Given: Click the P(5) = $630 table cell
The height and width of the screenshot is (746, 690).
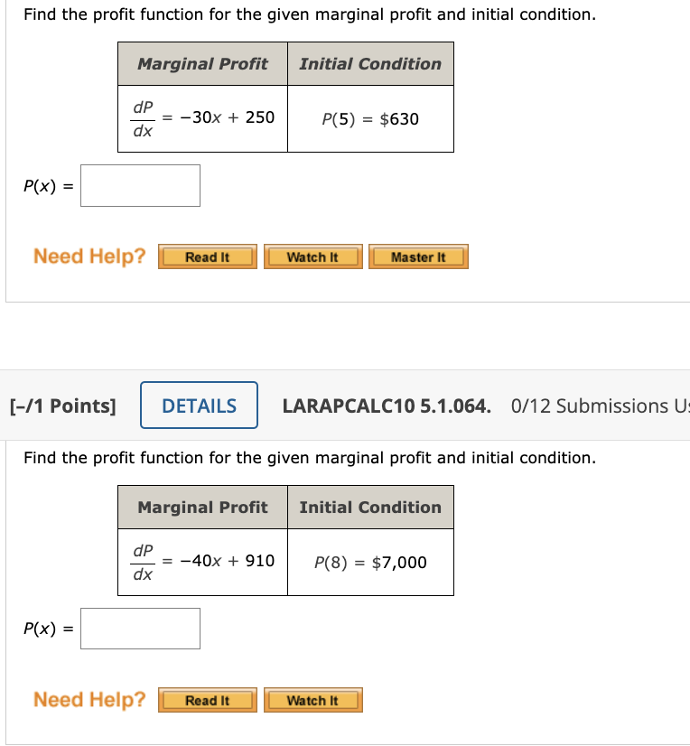Looking at the screenshot, I should point(370,118).
